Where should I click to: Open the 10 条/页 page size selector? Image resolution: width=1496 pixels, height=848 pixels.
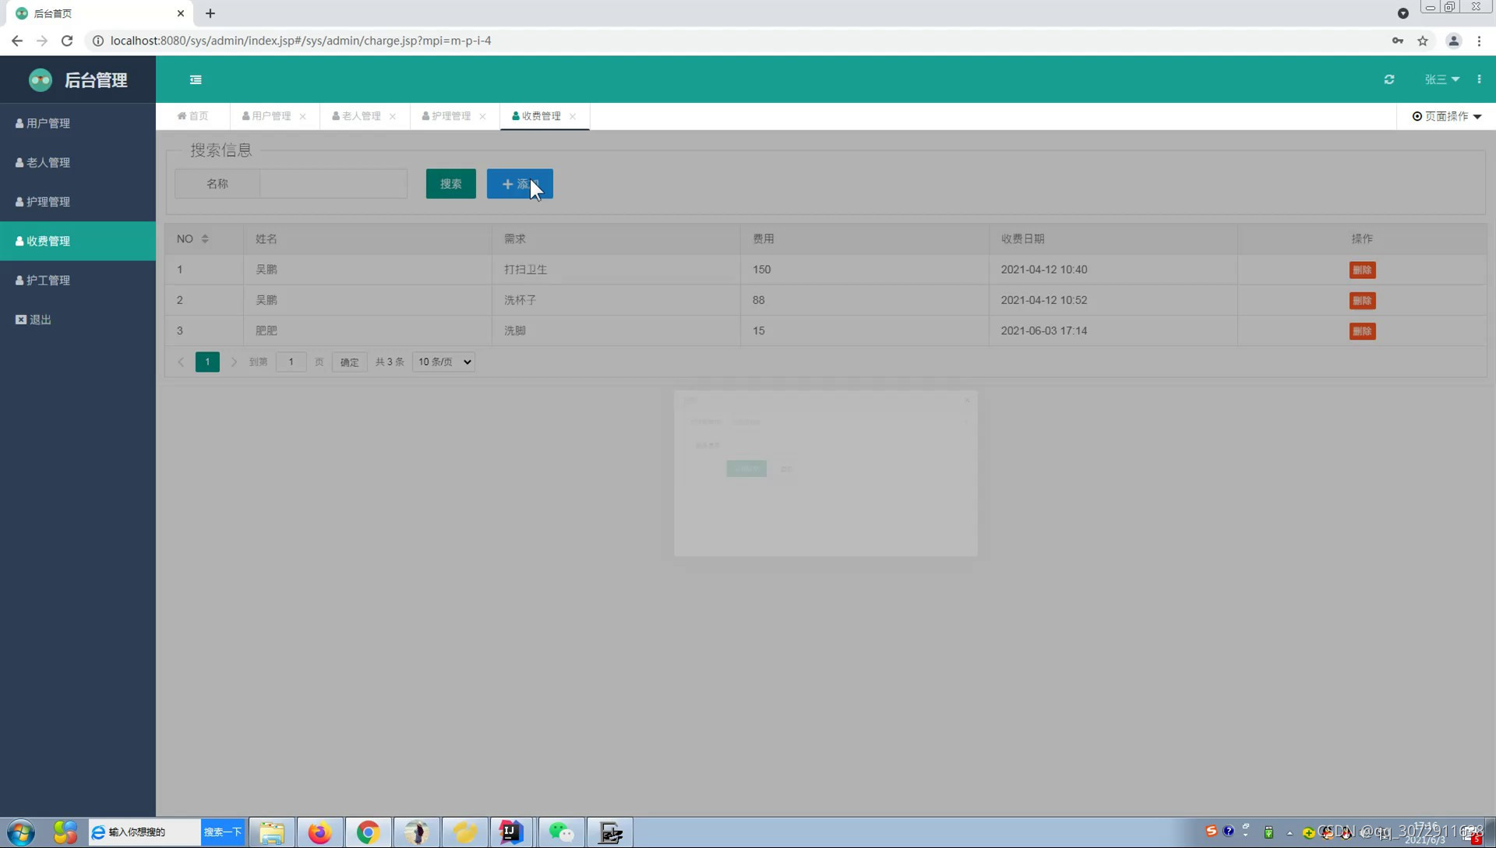click(443, 362)
